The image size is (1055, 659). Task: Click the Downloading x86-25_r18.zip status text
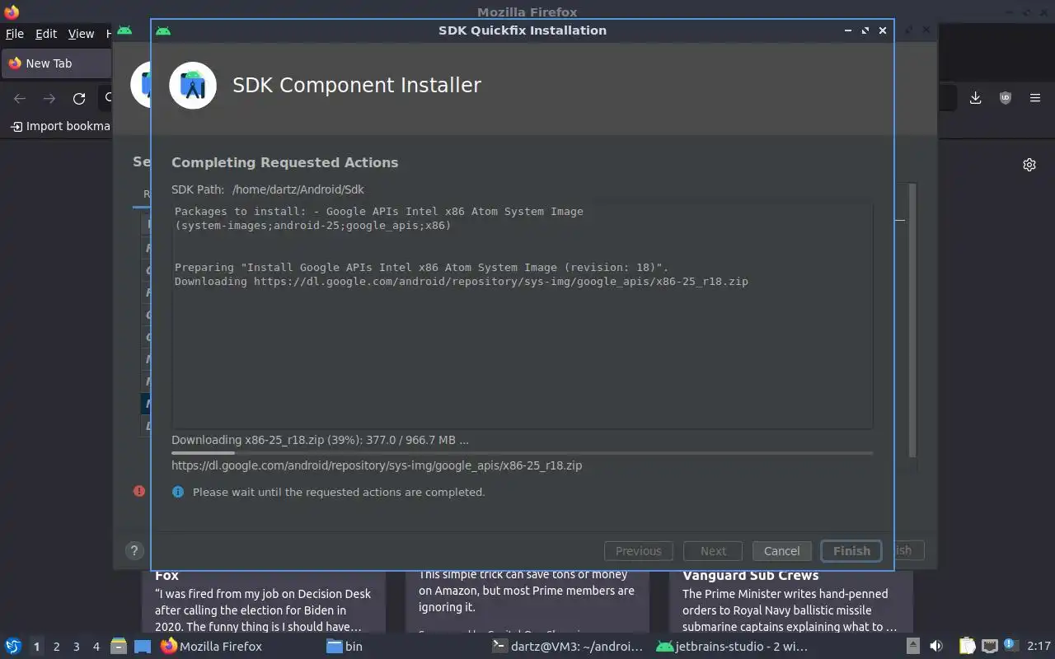point(320,440)
